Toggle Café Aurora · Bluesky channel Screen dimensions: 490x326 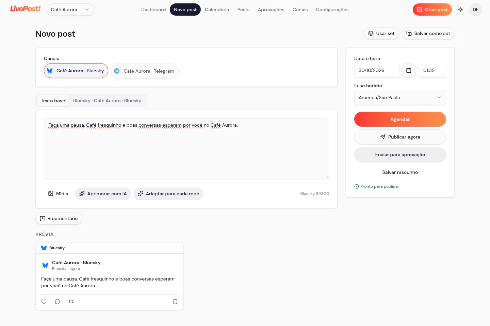76,71
